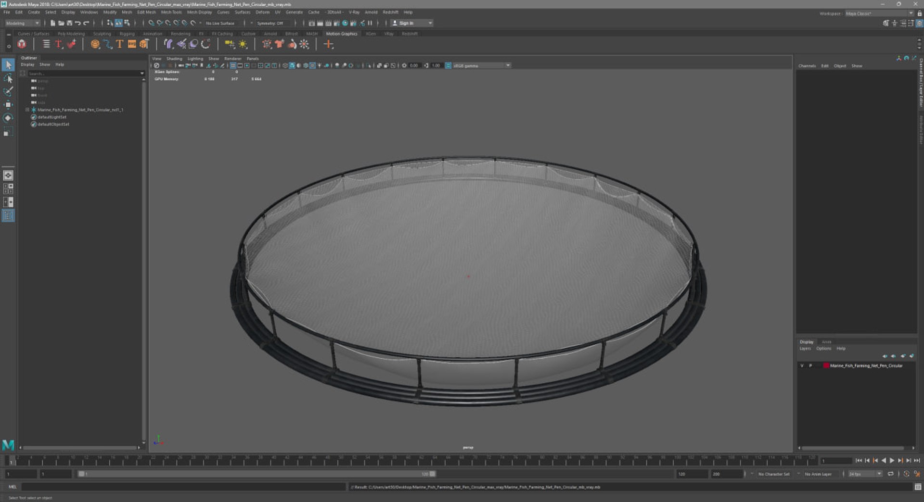Screen dimensions: 924x502
Task: Select single-pane layout icon
Action: (8, 176)
